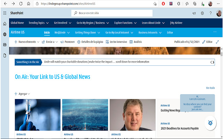
Task: Click Editar in site navigation bar
Action: pos(170,33)
